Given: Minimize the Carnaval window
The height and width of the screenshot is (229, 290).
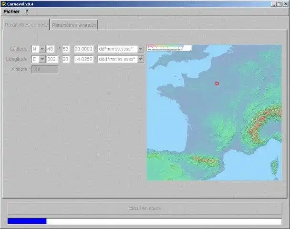Looking at the screenshot, I should (274, 4).
